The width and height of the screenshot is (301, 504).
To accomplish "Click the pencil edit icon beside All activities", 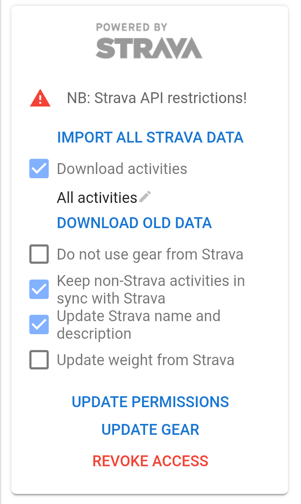I will (x=145, y=196).
